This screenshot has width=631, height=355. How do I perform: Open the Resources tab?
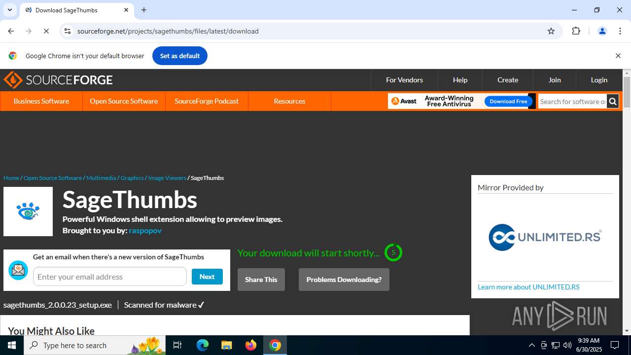coord(289,101)
